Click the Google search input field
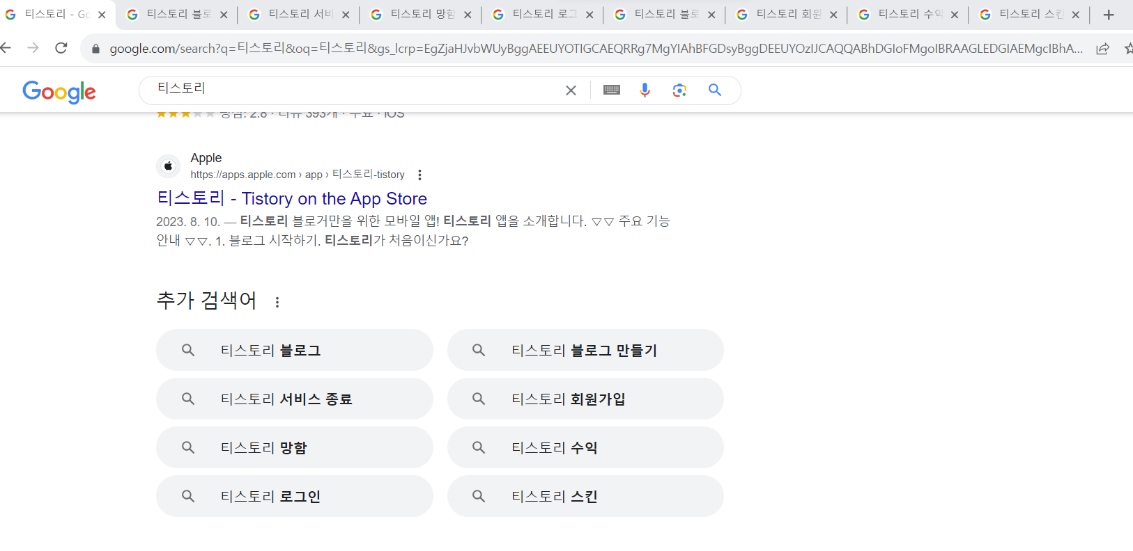 [x=355, y=90]
